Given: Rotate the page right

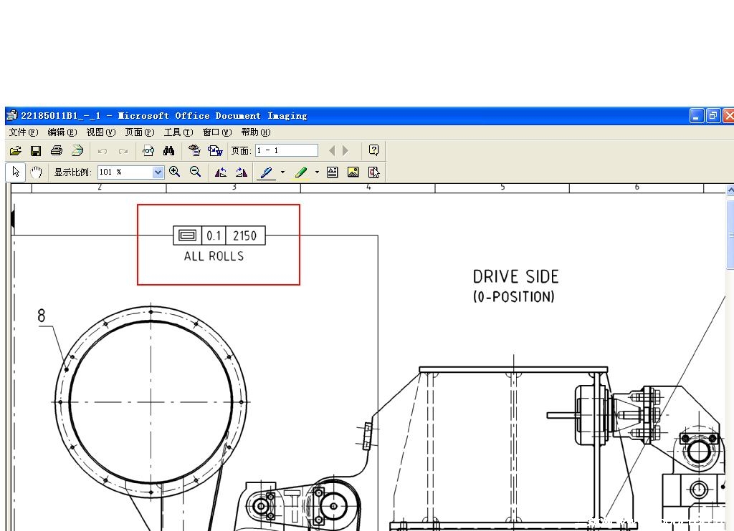Looking at the screenshot, I should [x=241, y=172].
